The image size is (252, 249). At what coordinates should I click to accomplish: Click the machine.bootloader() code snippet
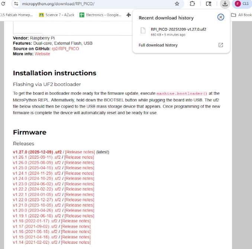coord(182,93)
